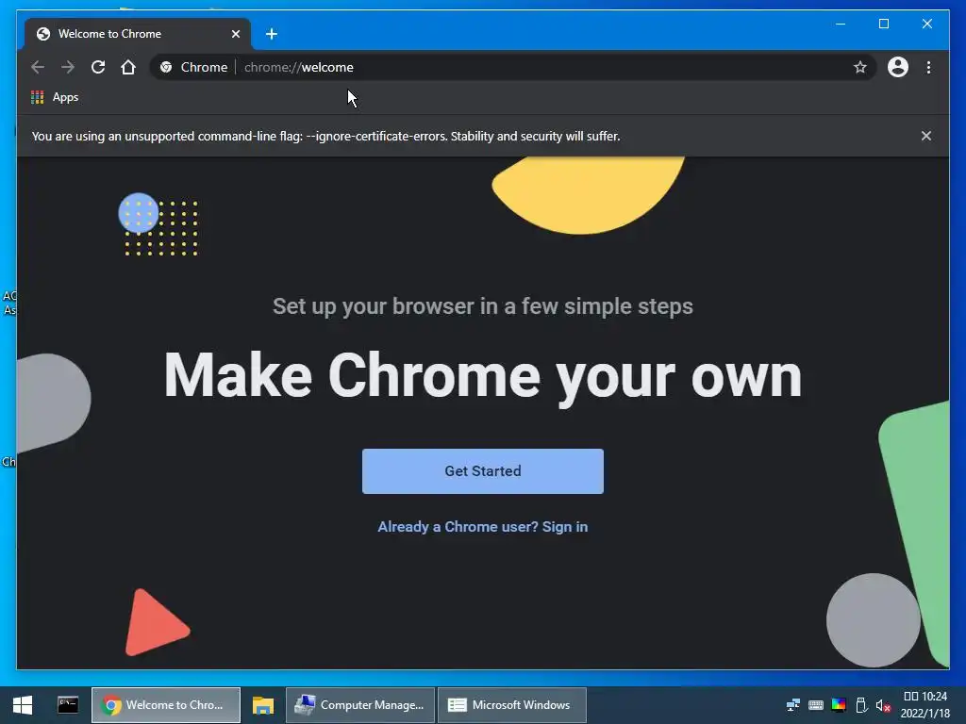Click the muted volume tray icon
Screen dimensions: 966x724
[x=883, y=705]
